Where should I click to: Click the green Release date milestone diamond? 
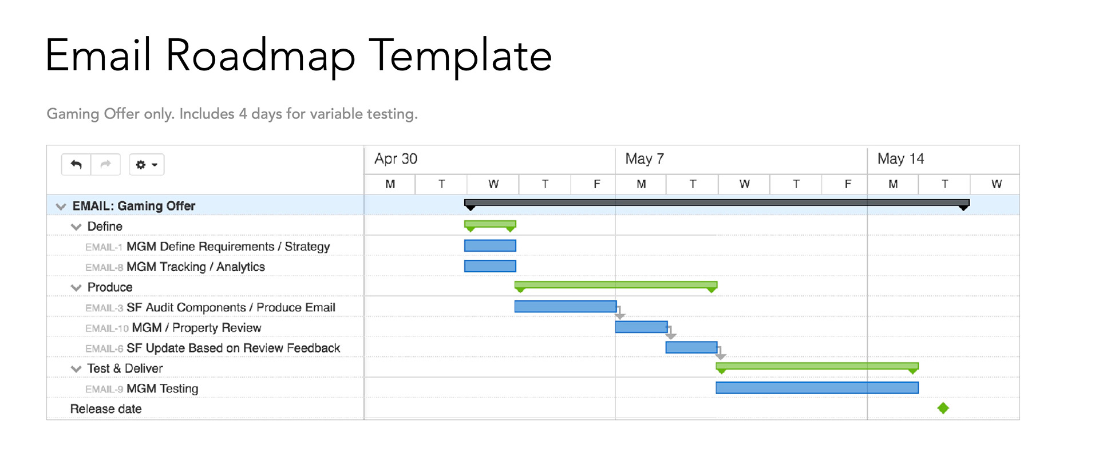point(943,408)
